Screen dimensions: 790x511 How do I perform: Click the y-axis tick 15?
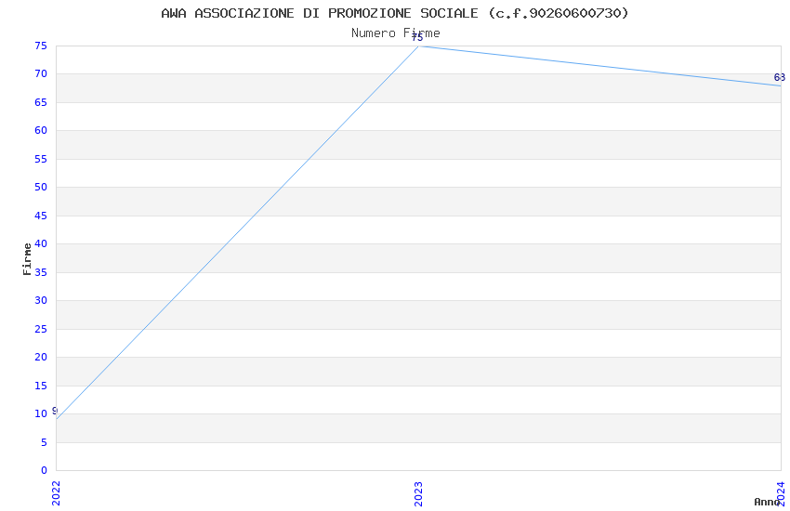(x=41, y=386)
